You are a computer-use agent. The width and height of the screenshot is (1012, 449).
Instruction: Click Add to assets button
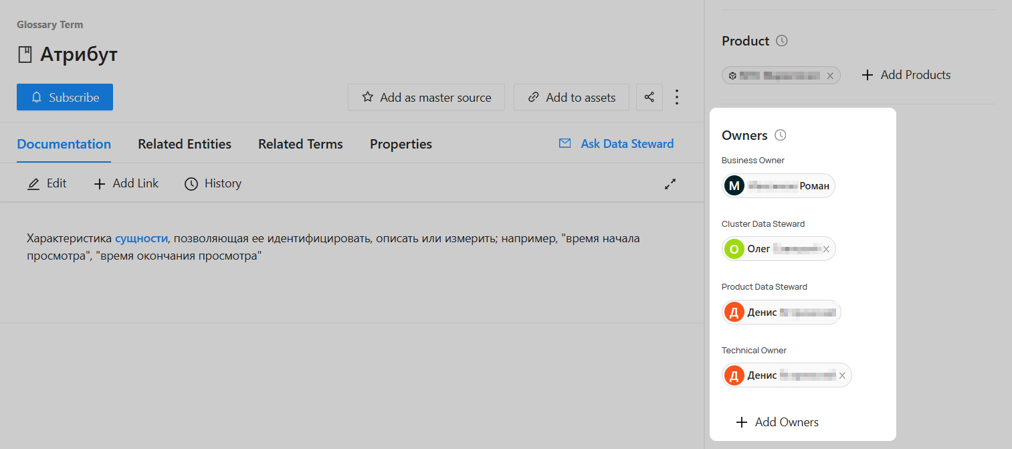(571, 97)
